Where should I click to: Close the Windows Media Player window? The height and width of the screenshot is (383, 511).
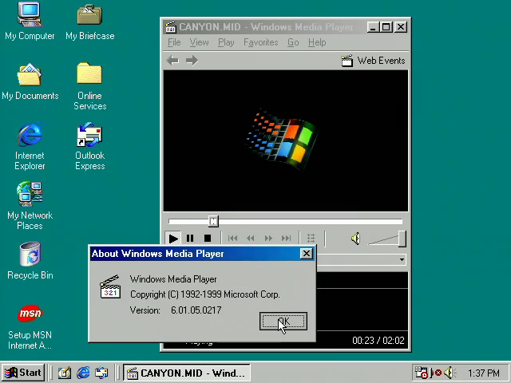tap(401, 26)
